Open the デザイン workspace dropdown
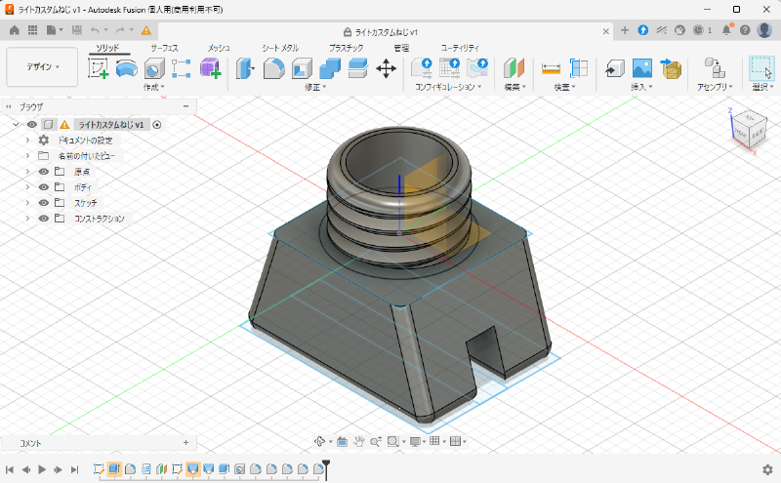The height and width of the screenshot is (483, 781). click(x=42, y=66)
